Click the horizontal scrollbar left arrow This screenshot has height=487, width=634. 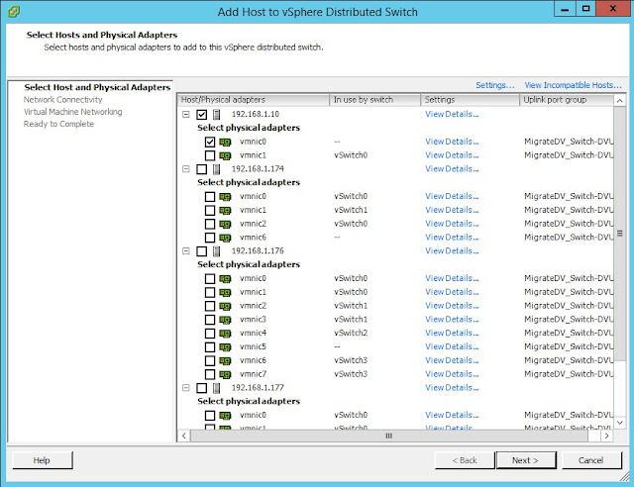[x=184, y=436]
